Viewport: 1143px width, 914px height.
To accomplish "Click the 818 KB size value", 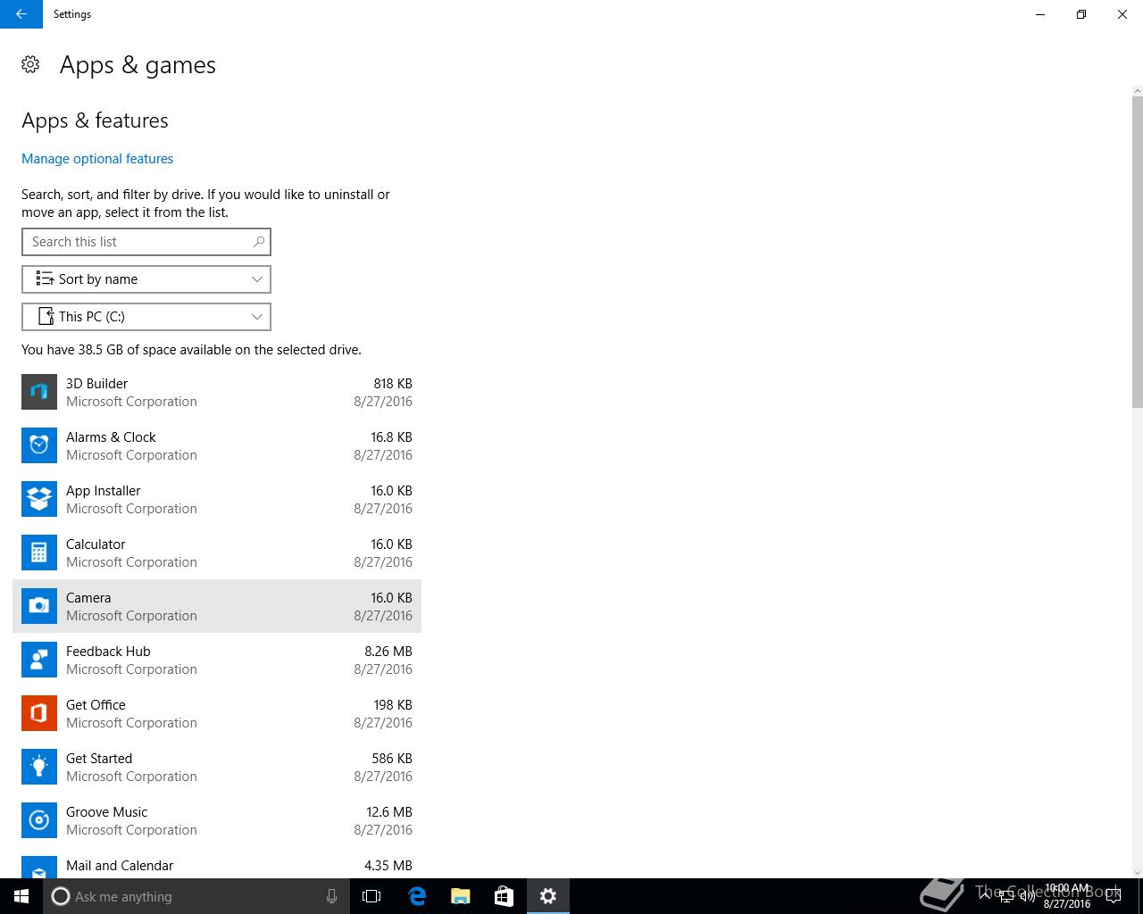I will click(393, 384).
